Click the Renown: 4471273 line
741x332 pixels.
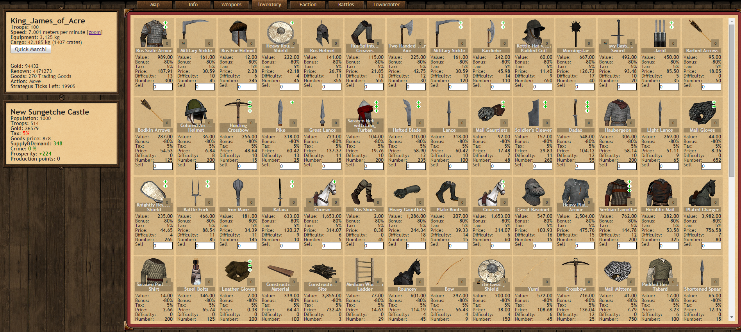coord(31,71)
